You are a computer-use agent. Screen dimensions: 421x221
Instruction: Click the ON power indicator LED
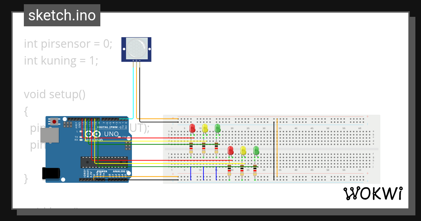[x=119, y=136]
